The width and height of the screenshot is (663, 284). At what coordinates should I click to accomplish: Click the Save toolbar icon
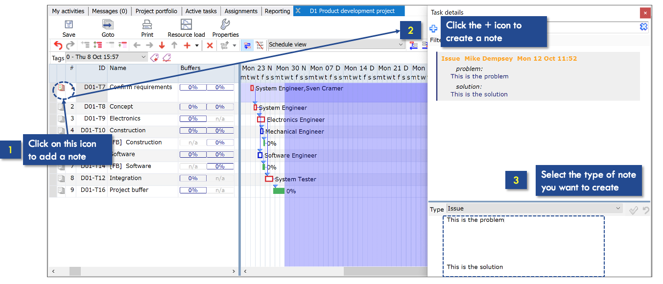tap(69, 24)
